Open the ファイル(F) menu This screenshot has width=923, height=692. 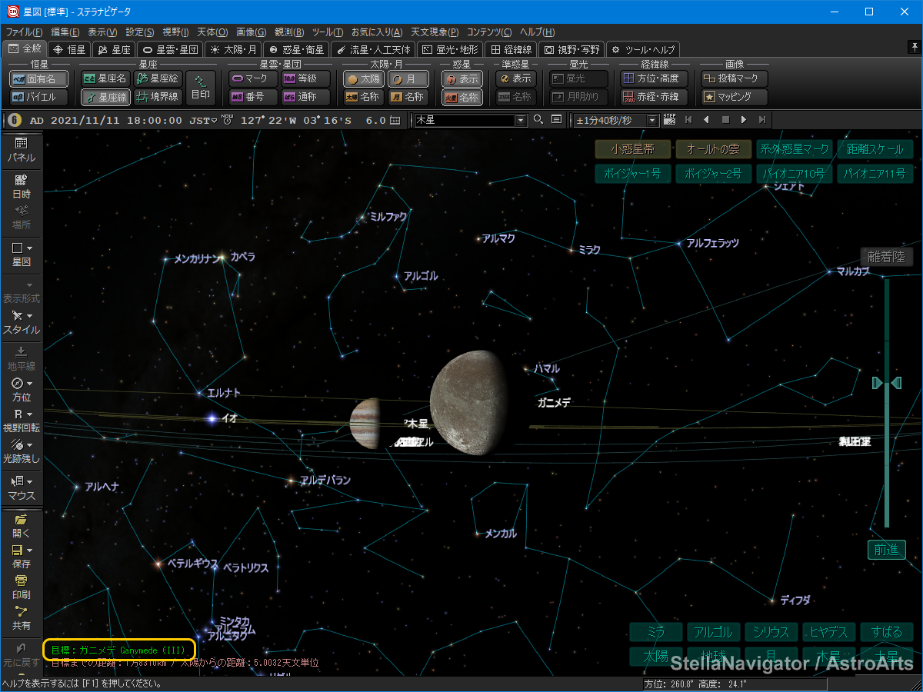[25, 32]
